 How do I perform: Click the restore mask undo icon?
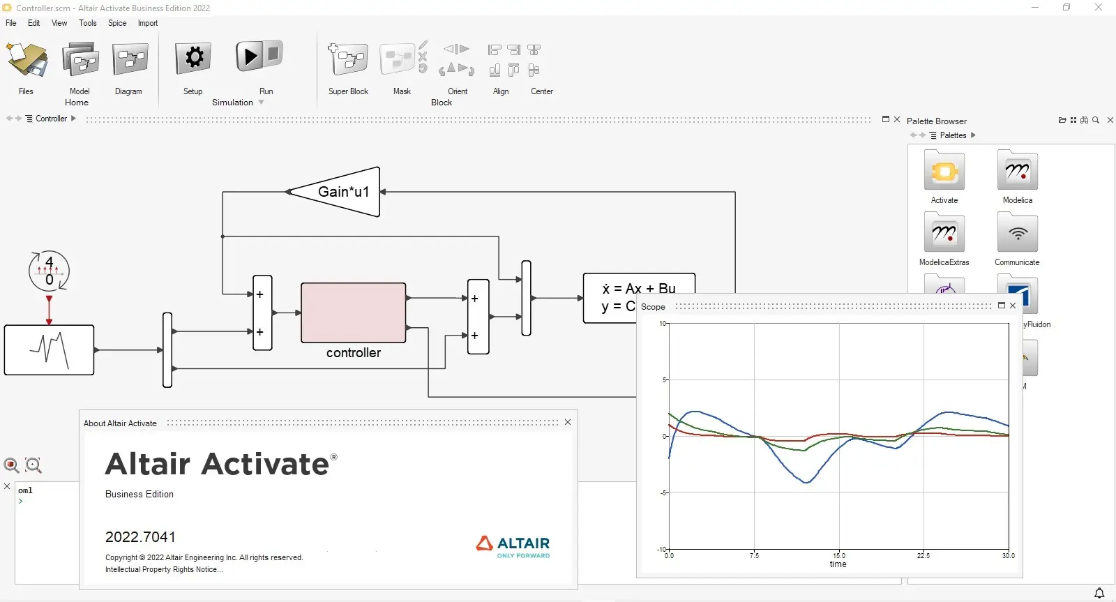point(423,68)
